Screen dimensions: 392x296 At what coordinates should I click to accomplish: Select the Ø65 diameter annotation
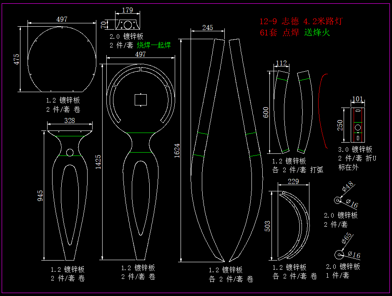point(347,238)
